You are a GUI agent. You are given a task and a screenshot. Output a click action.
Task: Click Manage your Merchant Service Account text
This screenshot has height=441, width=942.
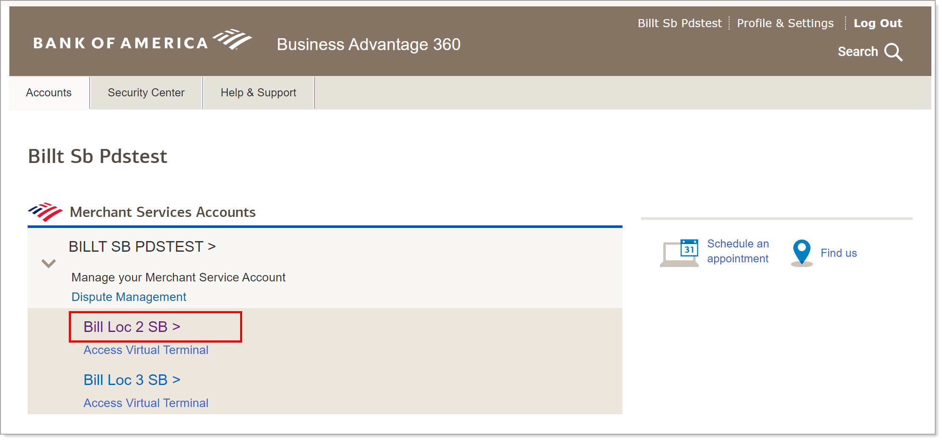pos(178,277)
